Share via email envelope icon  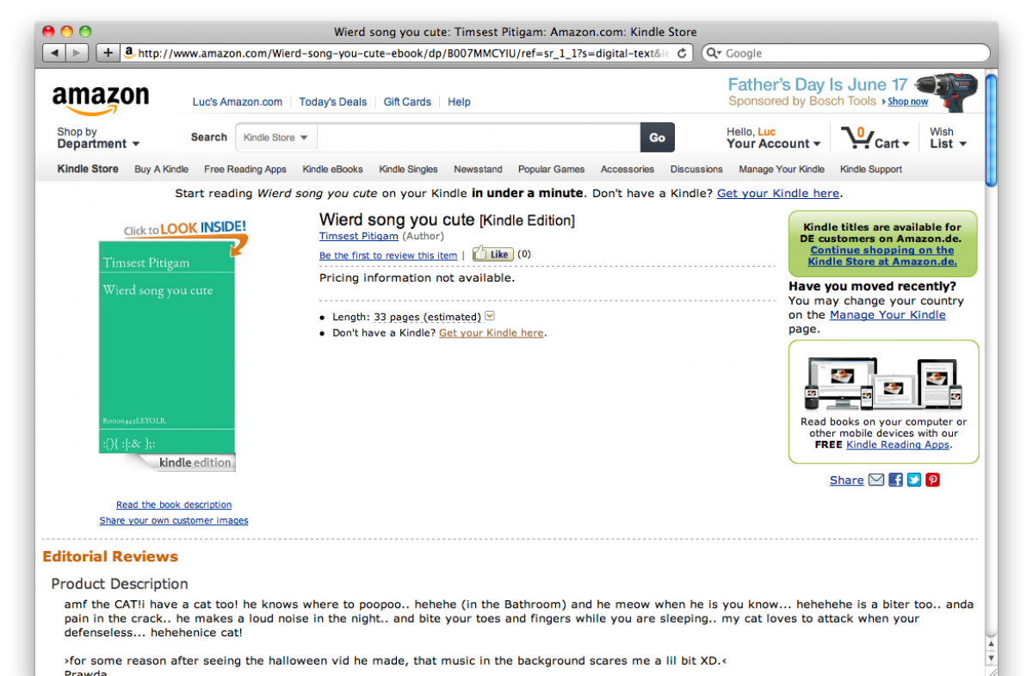[x=876, y=480]
